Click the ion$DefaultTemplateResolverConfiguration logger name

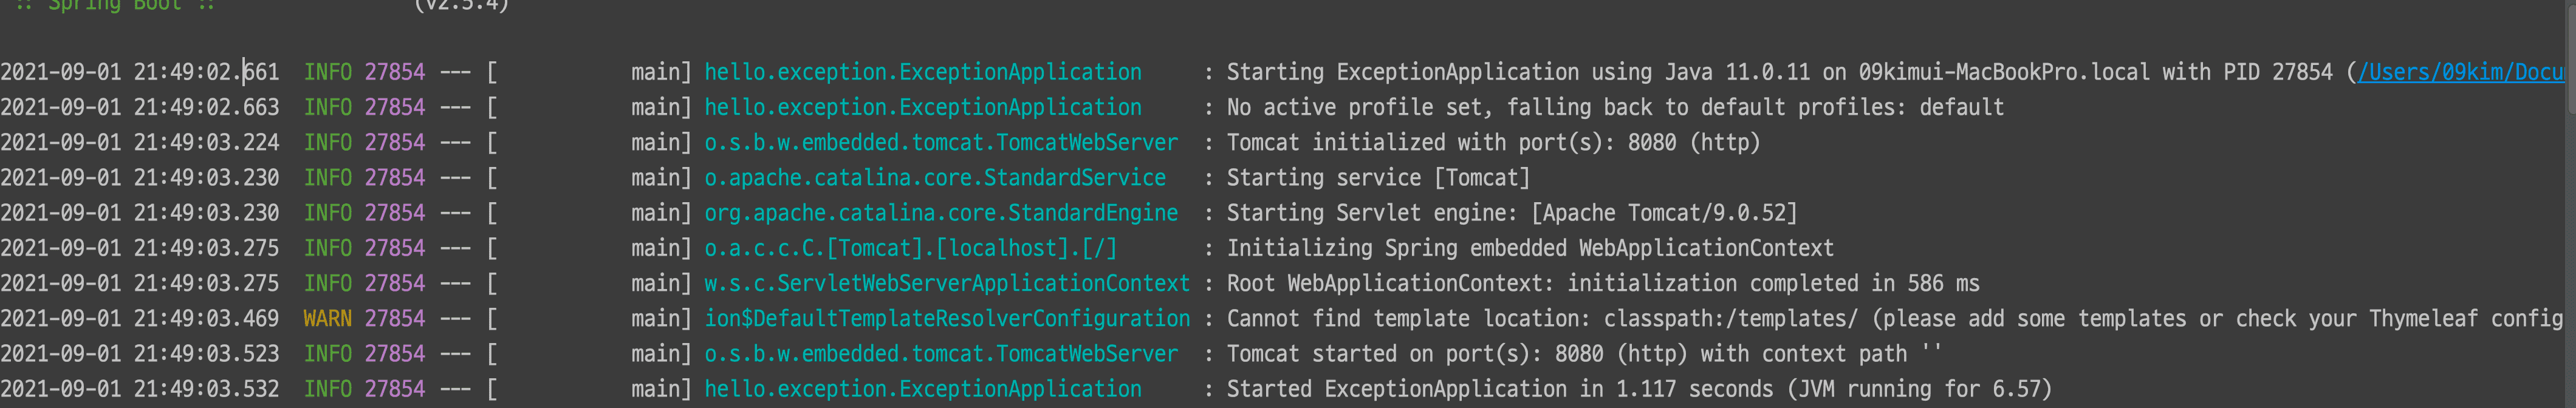(946, 318)
